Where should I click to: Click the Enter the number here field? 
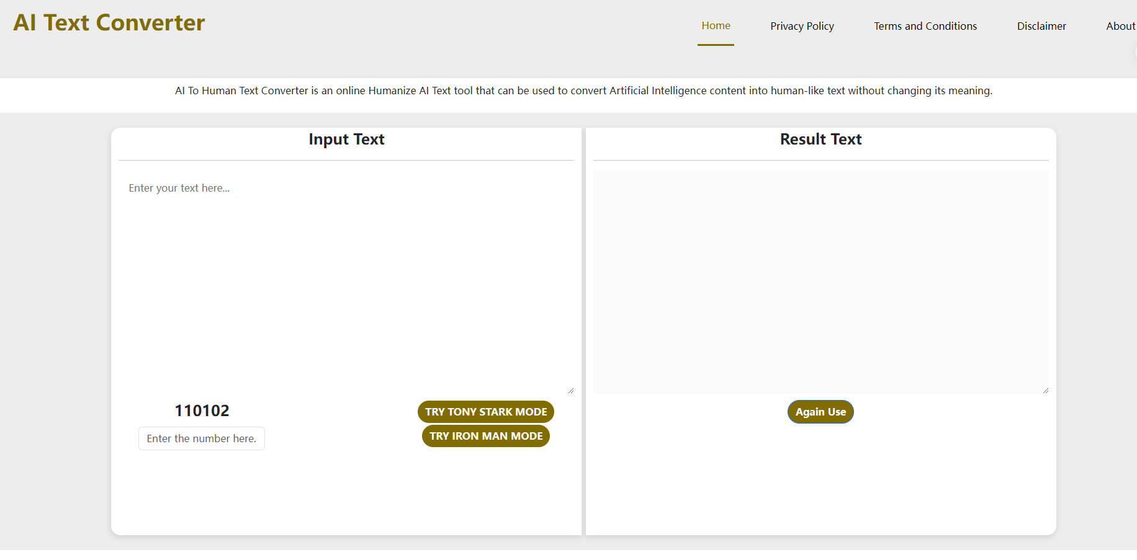(201, 438)
